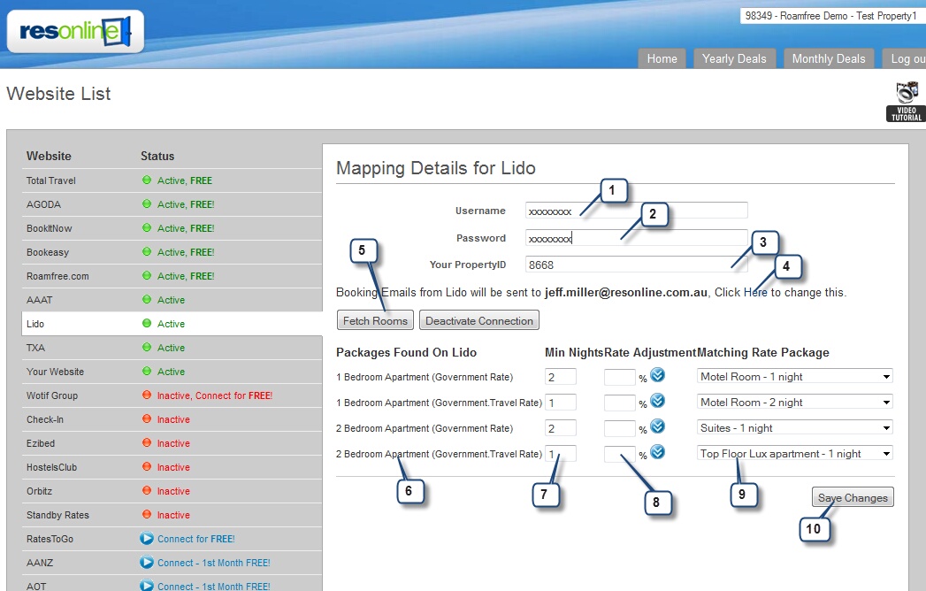Click Min Nights field for 2 Bedroom Government Rate

(561, 428)
